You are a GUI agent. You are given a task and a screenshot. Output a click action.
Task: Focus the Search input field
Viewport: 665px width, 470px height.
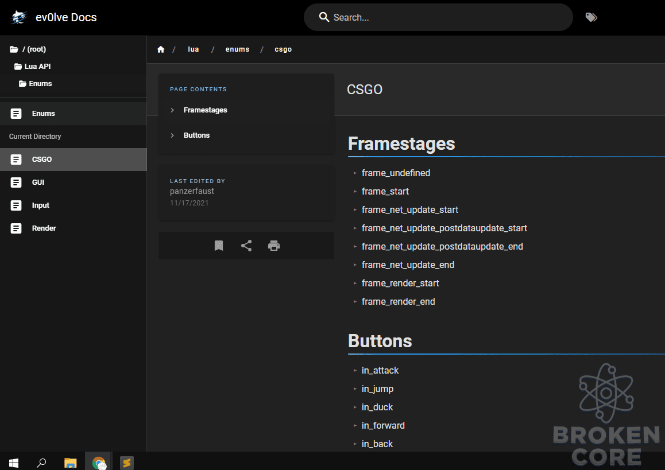[438, 17]
